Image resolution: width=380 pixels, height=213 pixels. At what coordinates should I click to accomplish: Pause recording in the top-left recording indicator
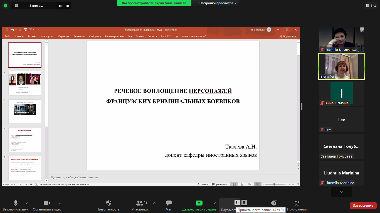tap(60, 6)
